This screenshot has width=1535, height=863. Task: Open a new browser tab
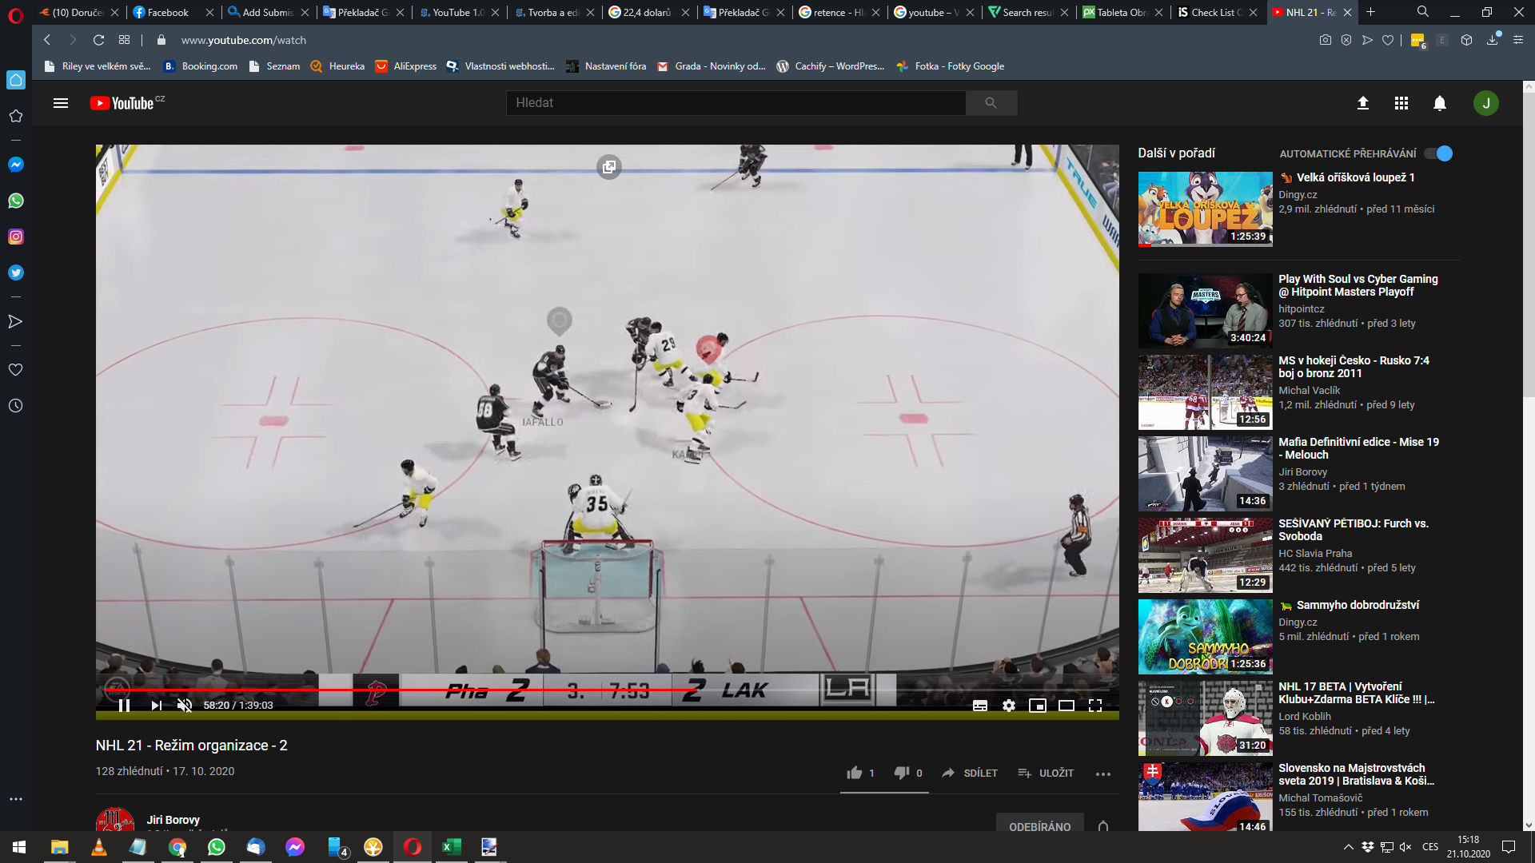click(1370, 12)
